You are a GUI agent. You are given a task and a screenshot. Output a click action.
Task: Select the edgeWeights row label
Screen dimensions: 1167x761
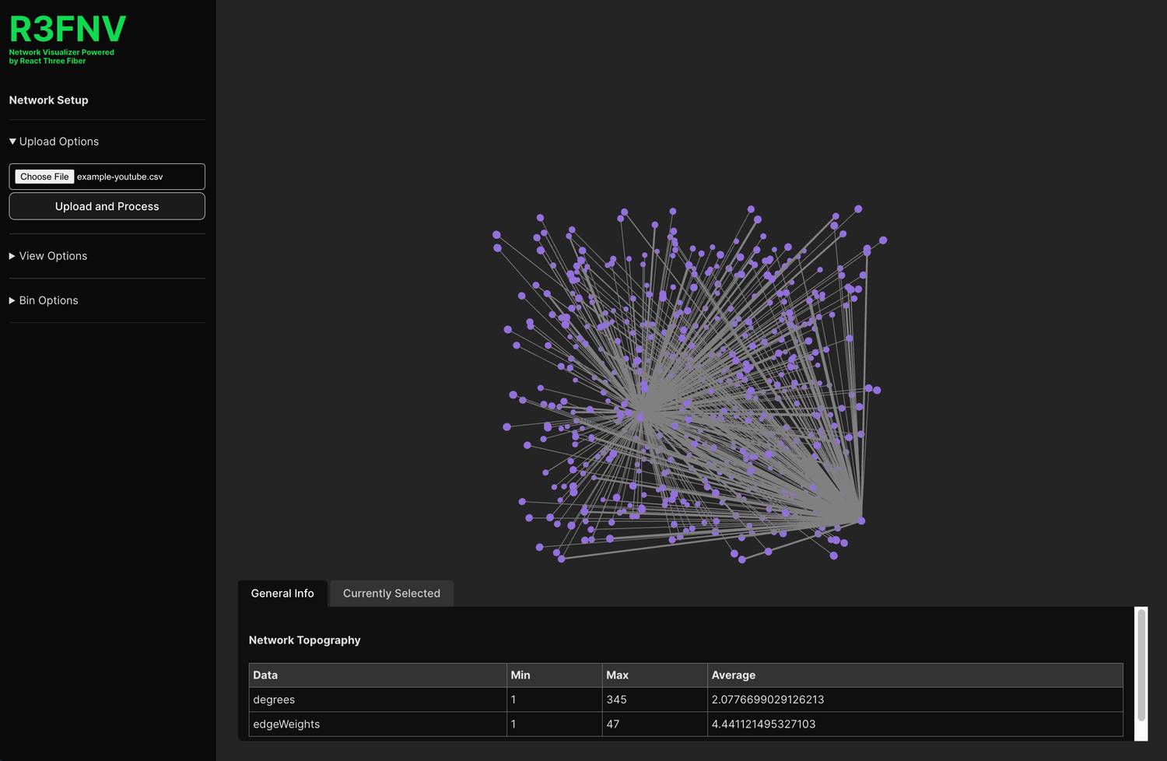pyautogui.click(x=286, y=724)
